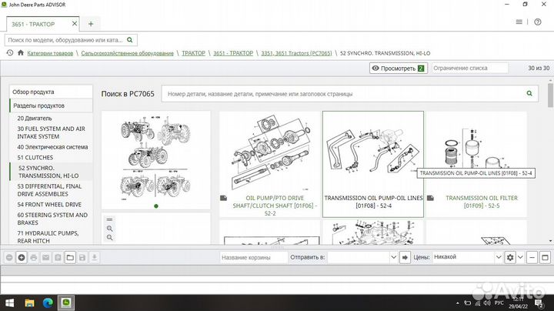This screenshot has width=554, height=311.
Task: Toggle the Просмотреть eye view button
Action: [398, 69]
